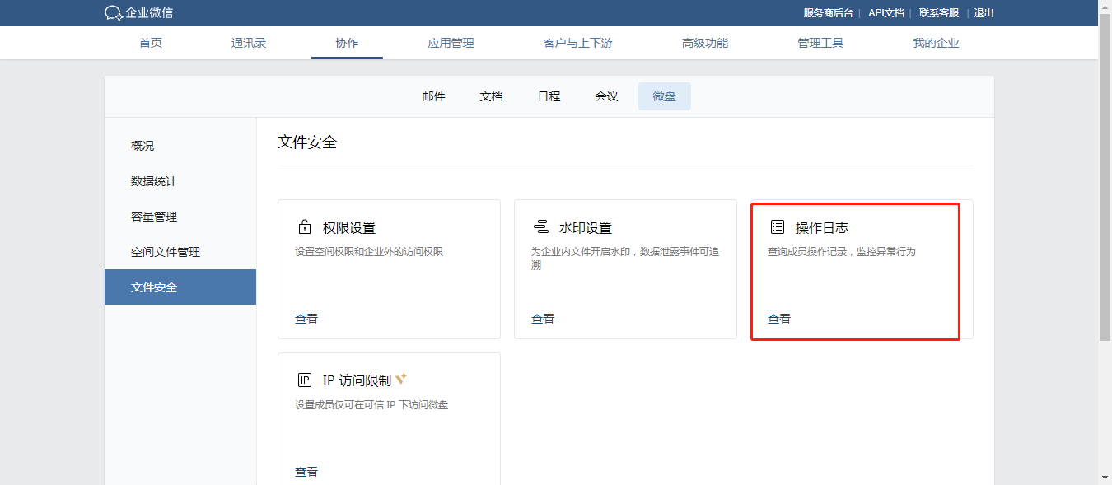Open the 通讯录 navigation tab
1112x485 pixels.
(x=249, y=43)
